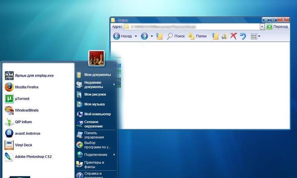
Task: Open avast! Antivirus
Action: [23, 133]
